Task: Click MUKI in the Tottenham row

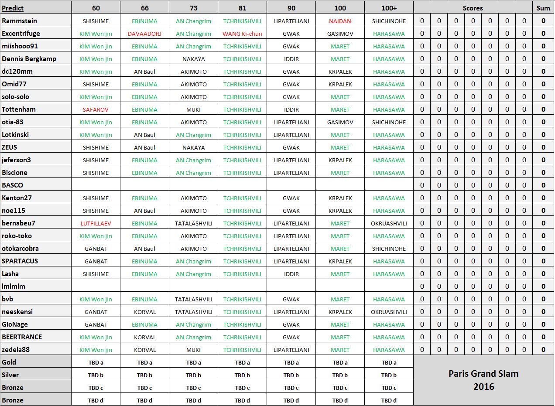Action: [193, 109]
